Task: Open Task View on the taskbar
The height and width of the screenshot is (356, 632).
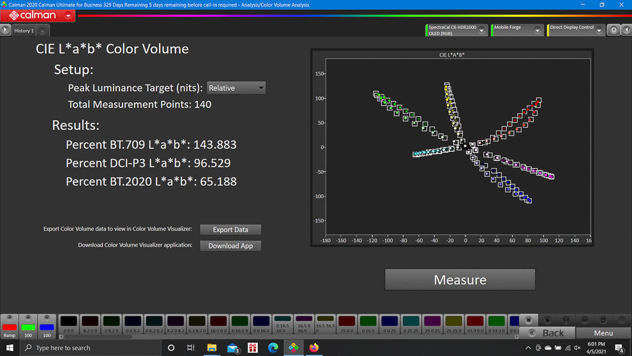Action: point(191,348)
